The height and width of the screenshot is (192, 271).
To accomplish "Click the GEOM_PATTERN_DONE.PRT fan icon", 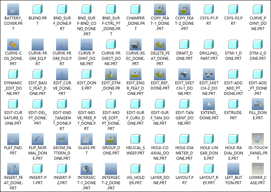I will tap(62, 139).
